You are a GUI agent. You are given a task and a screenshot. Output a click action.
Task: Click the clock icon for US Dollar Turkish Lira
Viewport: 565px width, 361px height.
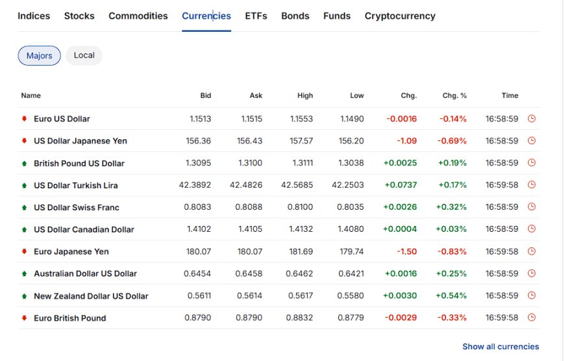pos(531,185)
